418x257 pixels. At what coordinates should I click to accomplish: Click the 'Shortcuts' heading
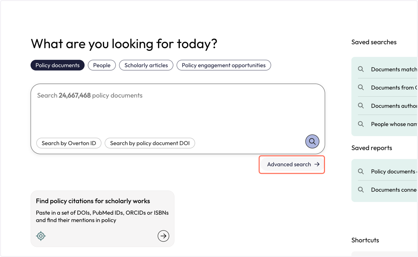point(365,240)
